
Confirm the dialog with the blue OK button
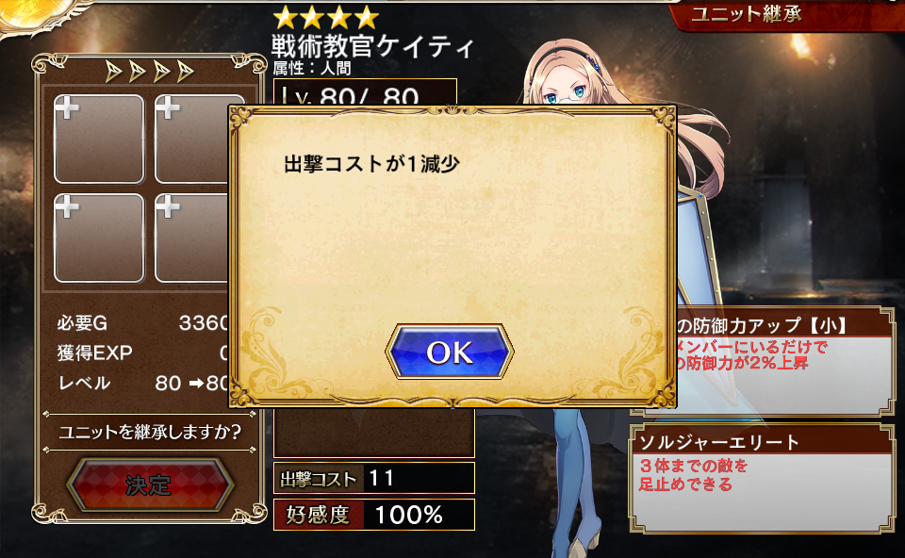tap(449, 352)
